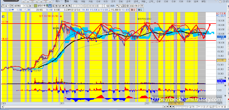Click the 매도 sell button

[140, 10]
